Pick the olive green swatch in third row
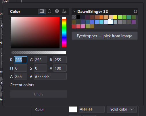Image resolution: width=146 pixels, height=116 pixels. pos(88,26)
